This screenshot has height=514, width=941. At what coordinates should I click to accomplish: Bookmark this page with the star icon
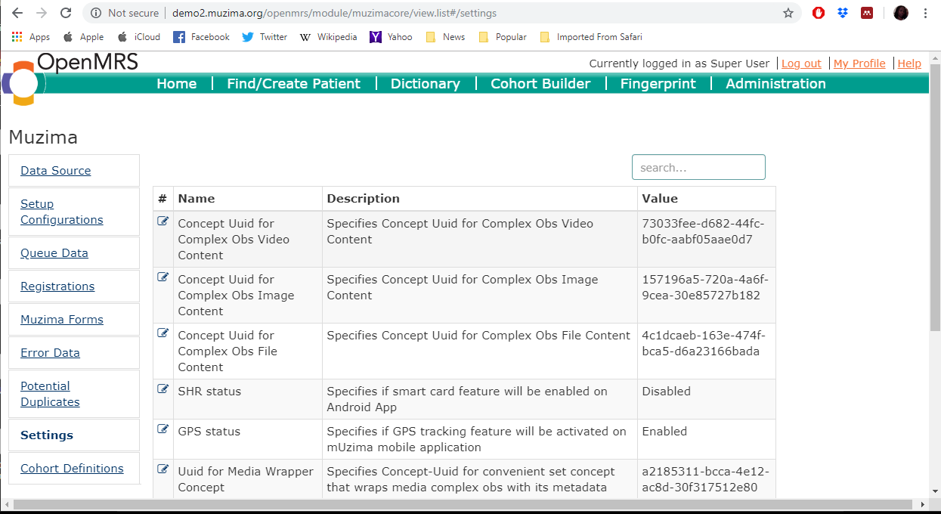(x=788, y=13)
